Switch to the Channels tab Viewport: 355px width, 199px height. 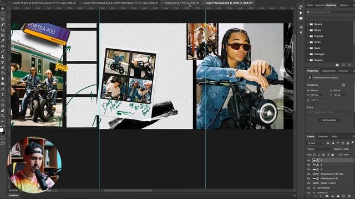tap(323, 137)
